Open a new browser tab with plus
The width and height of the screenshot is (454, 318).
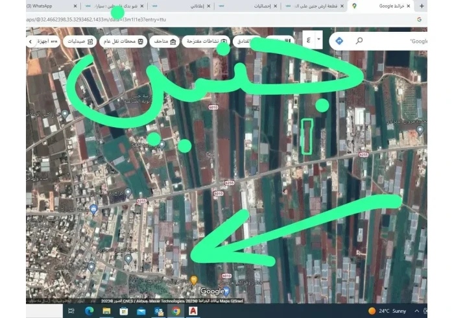click(x=422, y=6)
